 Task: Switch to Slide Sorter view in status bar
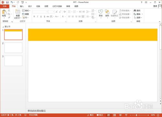click(115, 115)
